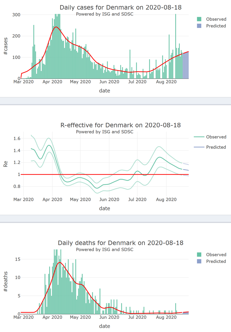Click 'Jun 2020' tick on Daily deaths chart
231x332 pixels.
point(109,317)
